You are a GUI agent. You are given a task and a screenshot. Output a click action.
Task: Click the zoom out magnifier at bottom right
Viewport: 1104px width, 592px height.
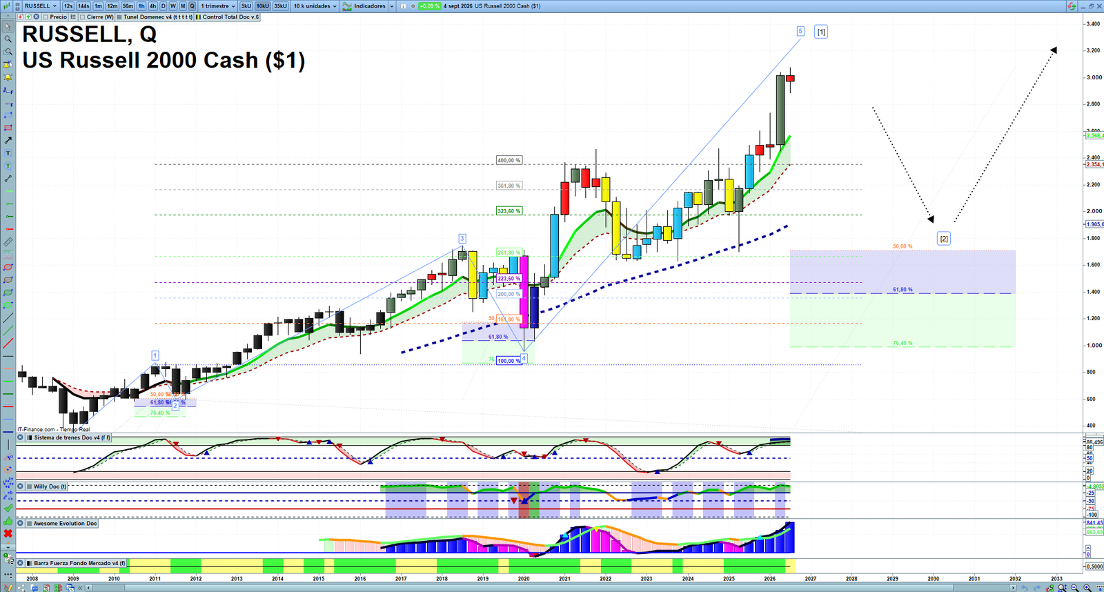[x=1074, y=588]
